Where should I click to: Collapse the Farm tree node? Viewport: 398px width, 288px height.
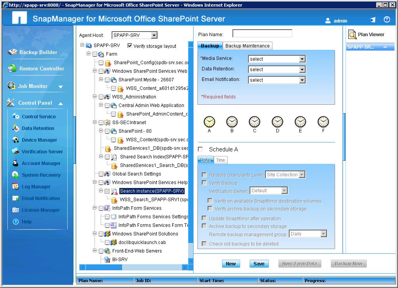[88, 54]
